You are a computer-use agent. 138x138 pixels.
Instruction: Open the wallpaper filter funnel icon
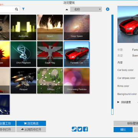[23, 9]
